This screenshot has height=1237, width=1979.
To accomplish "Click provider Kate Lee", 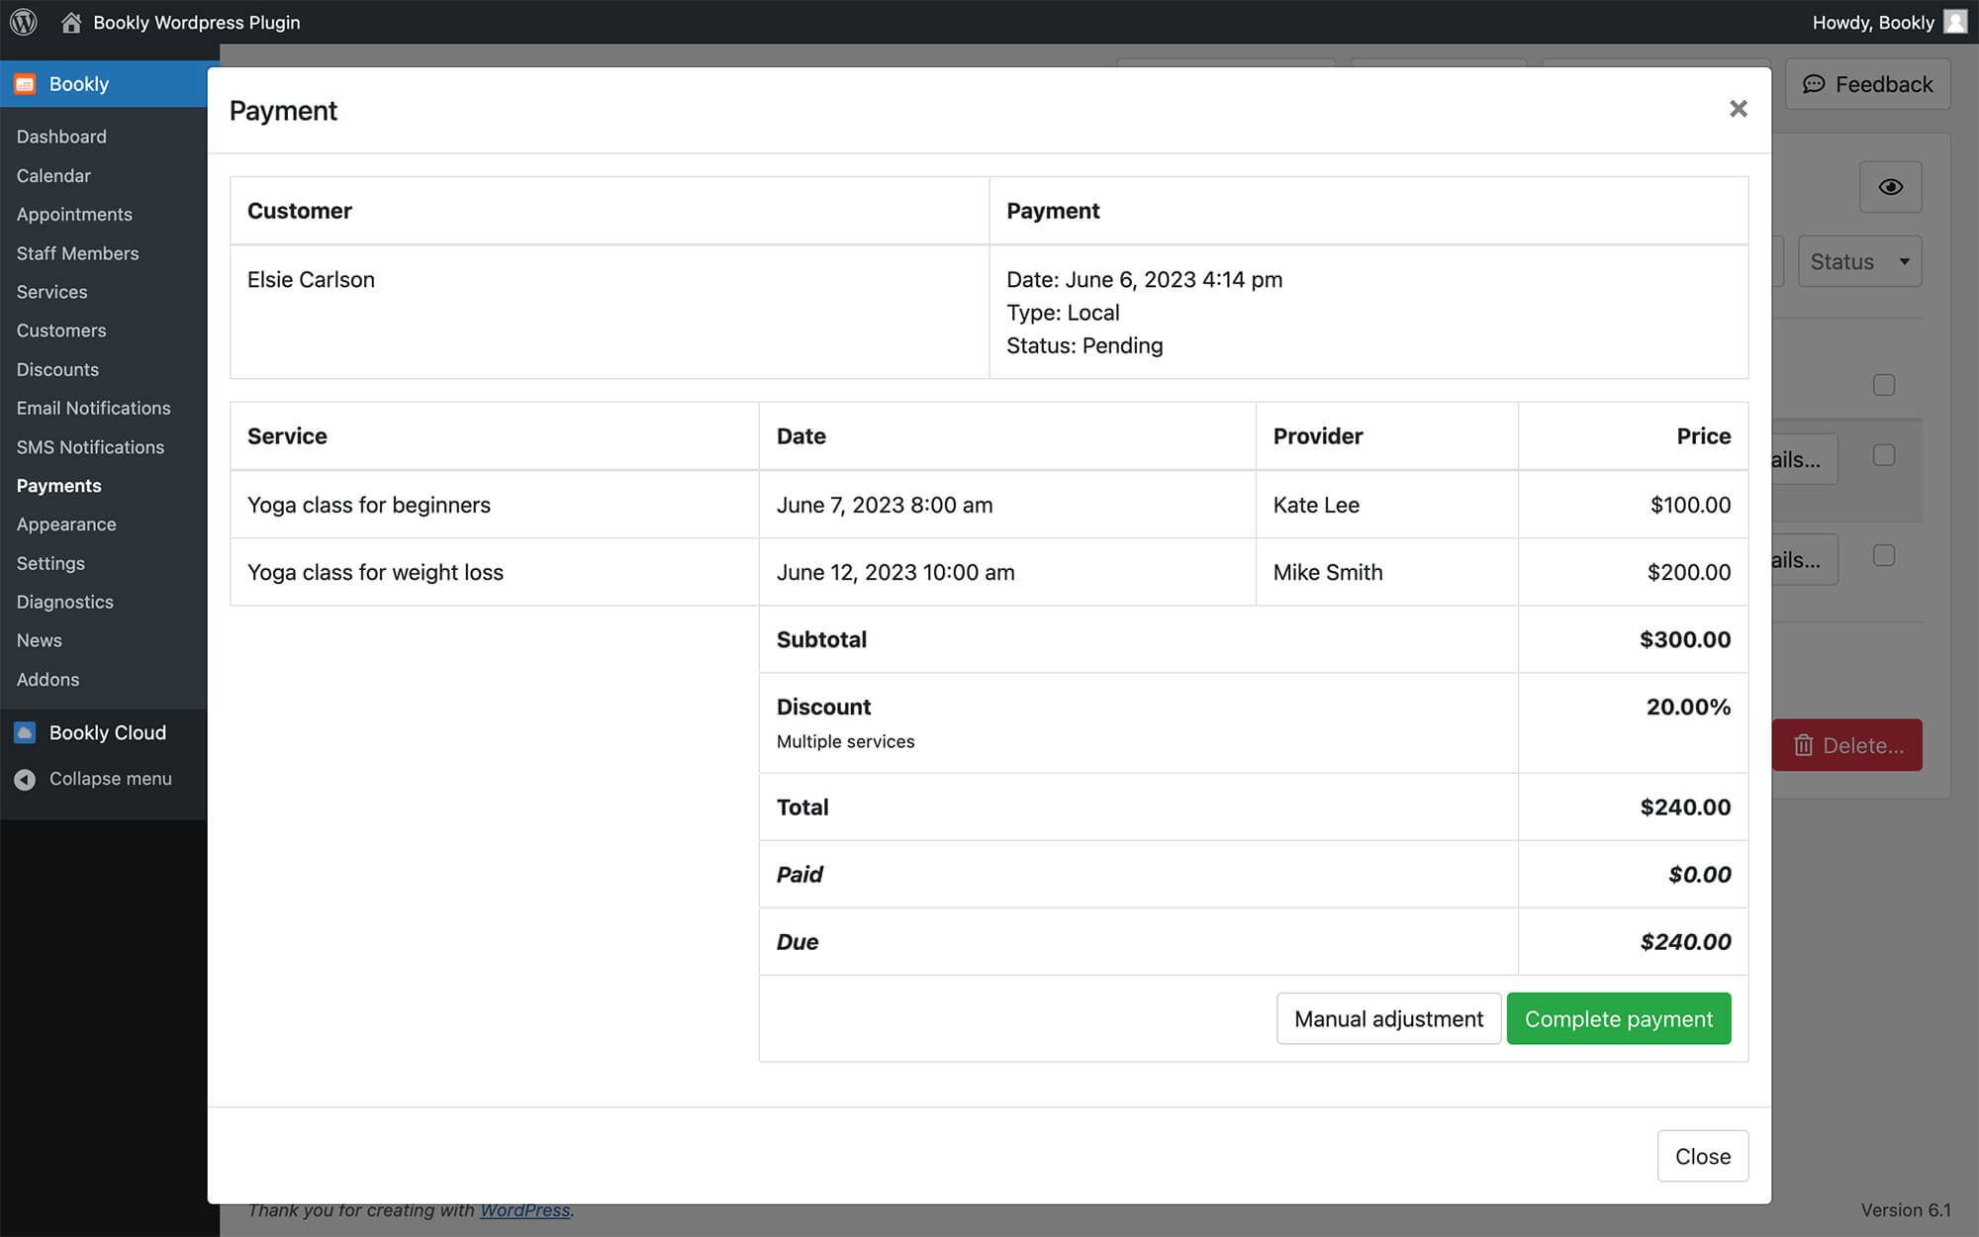I will pos(1316,505).
